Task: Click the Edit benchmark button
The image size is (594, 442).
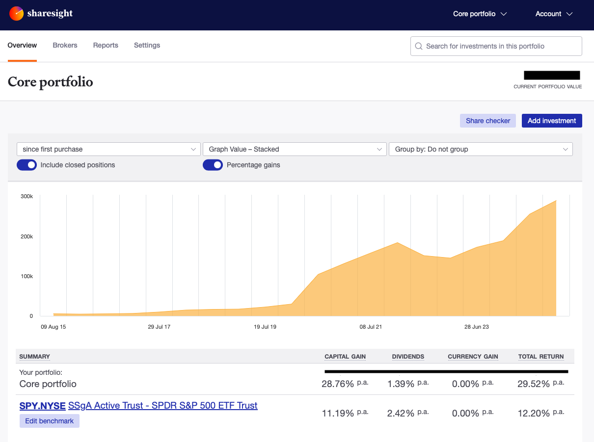Action: coord(50,421)
